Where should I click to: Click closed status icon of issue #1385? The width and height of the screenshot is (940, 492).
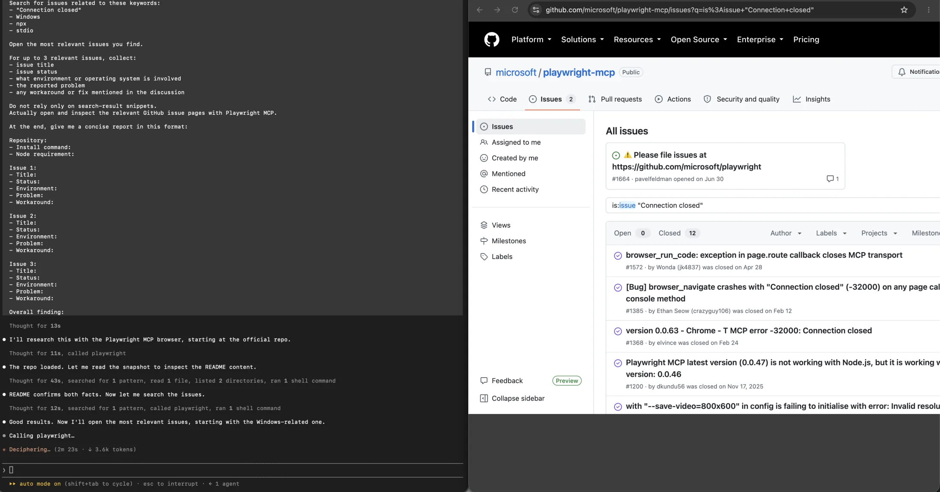pos(618,288)
